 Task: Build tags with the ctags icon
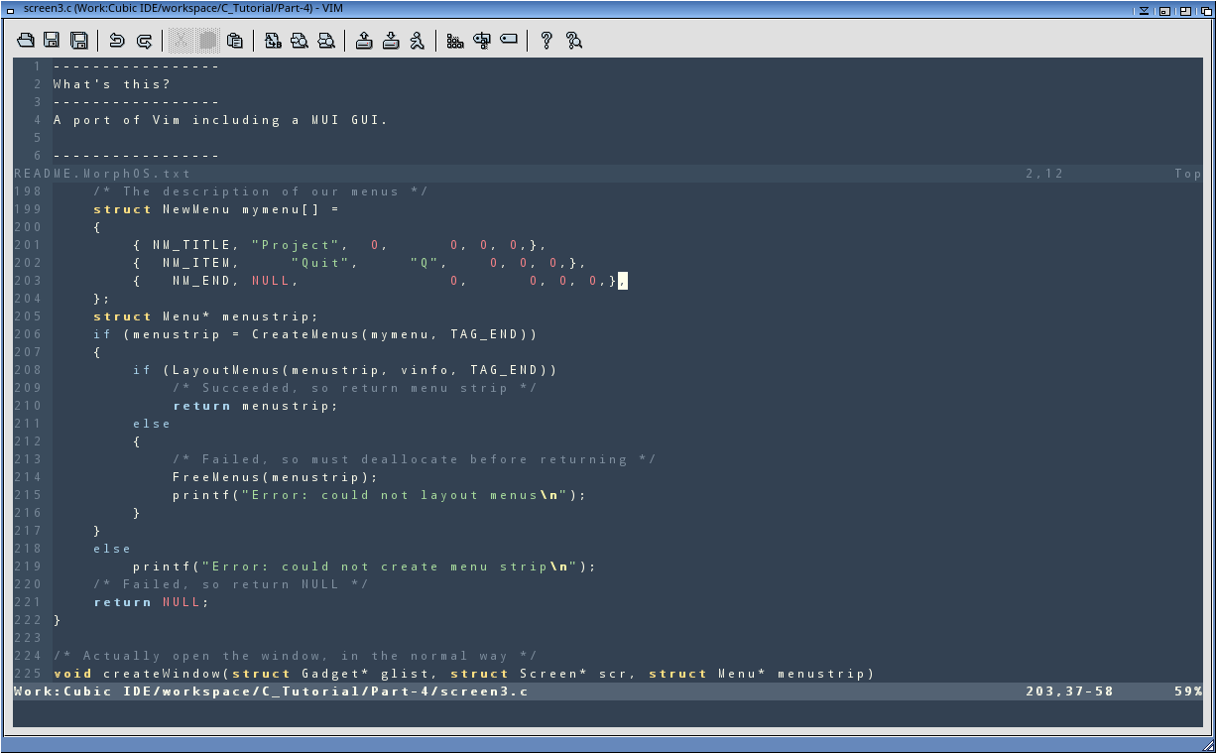click(x=482, y=41)
